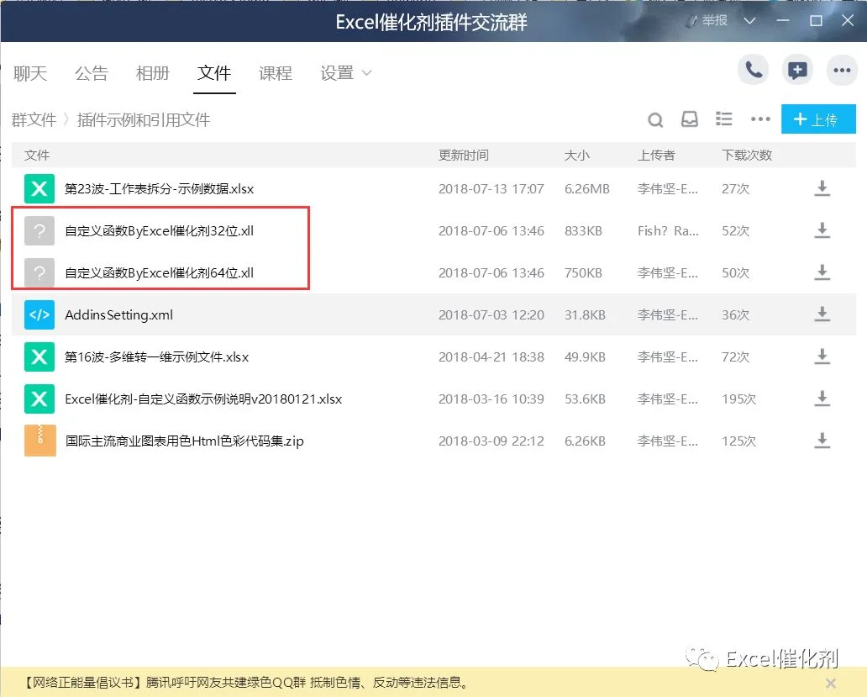This screenshot has height=697, width=867.
Task: Open the invite-to-chat bubble icon
Action: 797,71
